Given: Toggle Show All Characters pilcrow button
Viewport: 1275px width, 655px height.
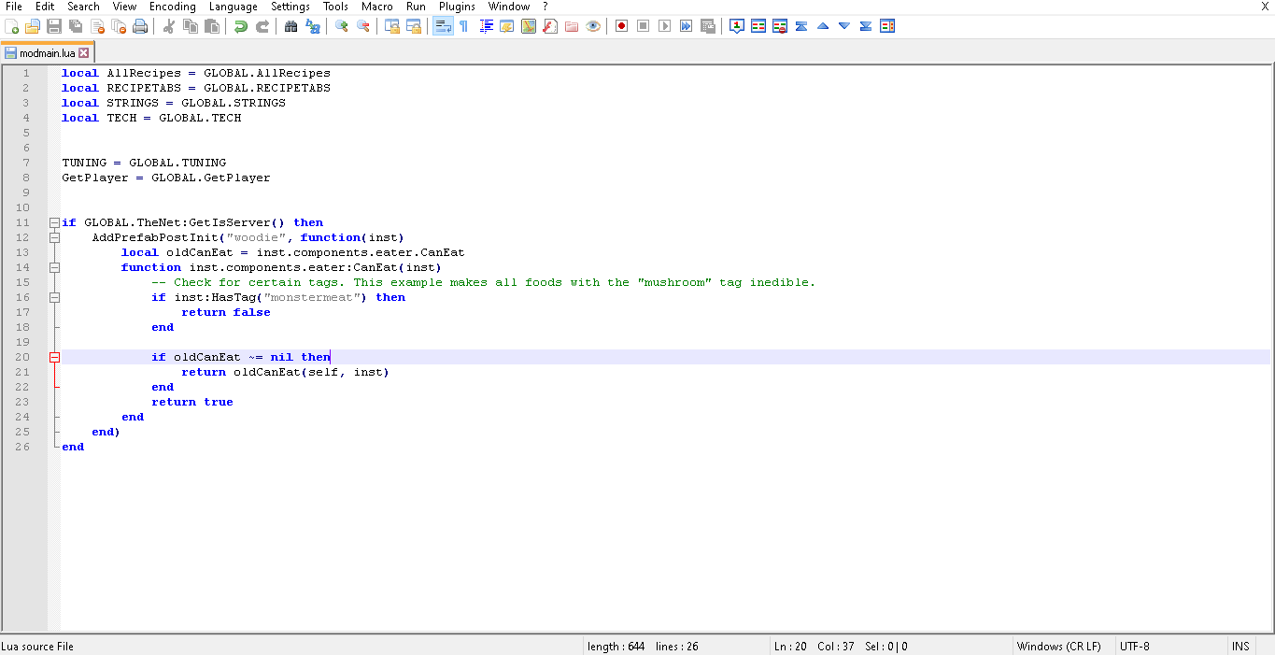Looking at the screenshot, I should [x=463, y=26].
